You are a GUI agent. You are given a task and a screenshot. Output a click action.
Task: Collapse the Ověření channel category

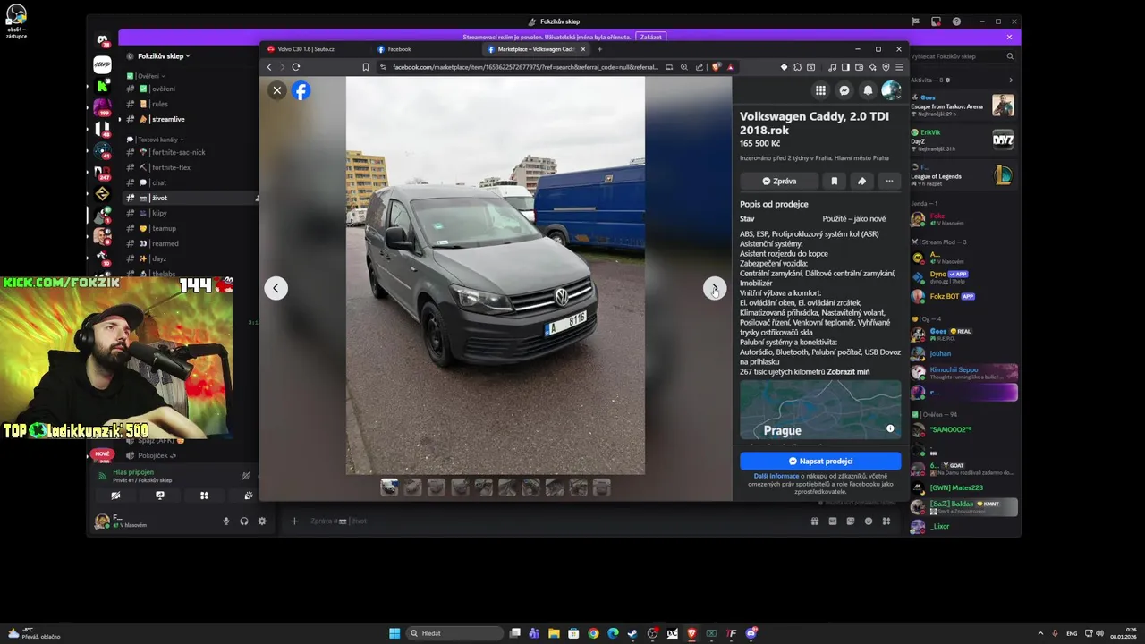pos(150,76)
